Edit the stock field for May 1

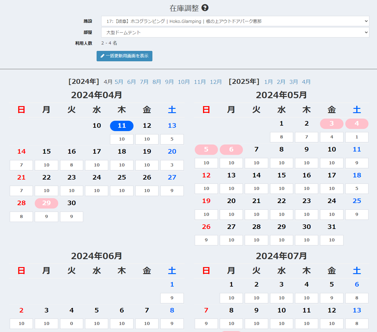click(x=282, y=137)
